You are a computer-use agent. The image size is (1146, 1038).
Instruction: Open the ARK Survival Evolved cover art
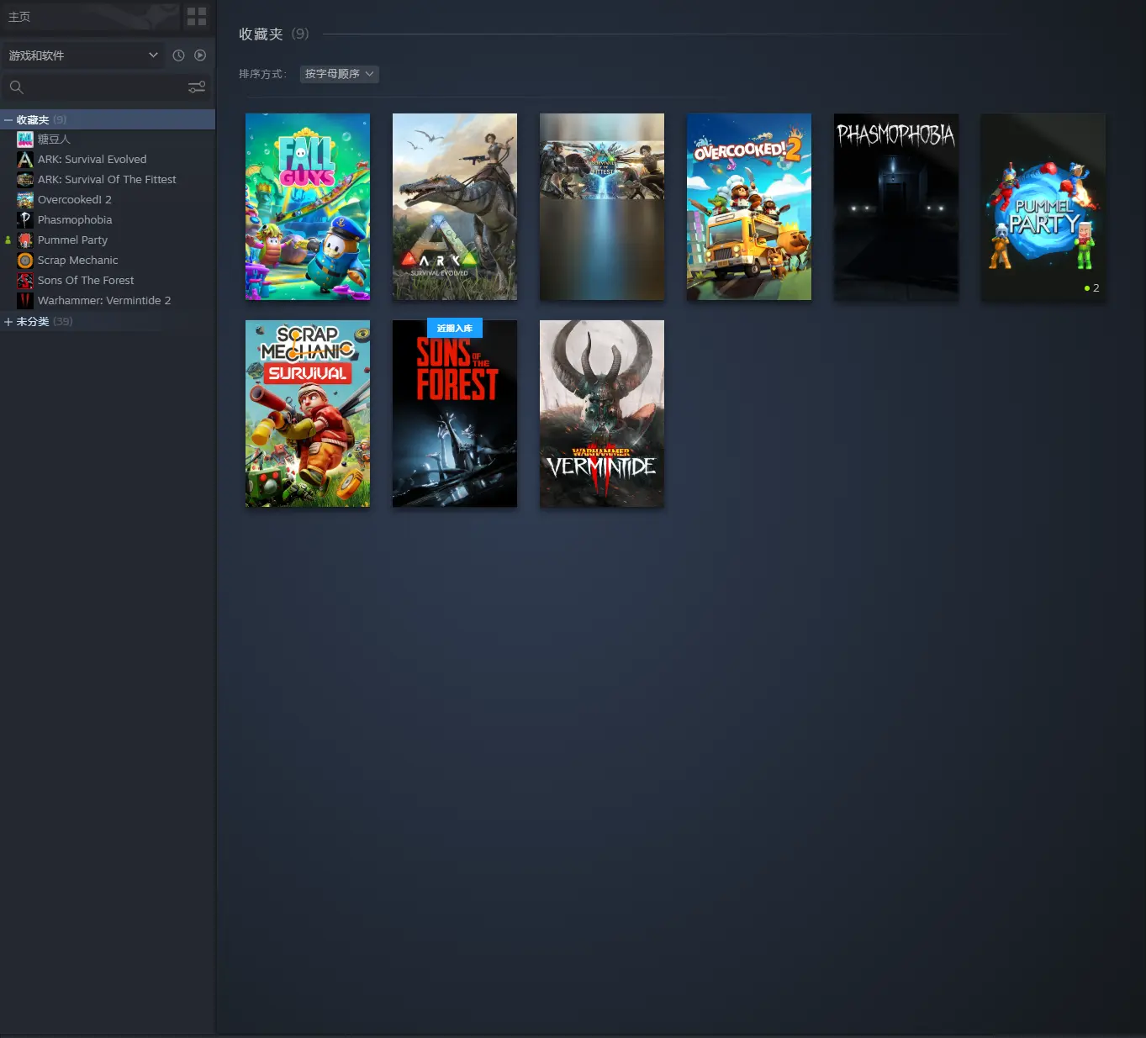pos(455,207)
